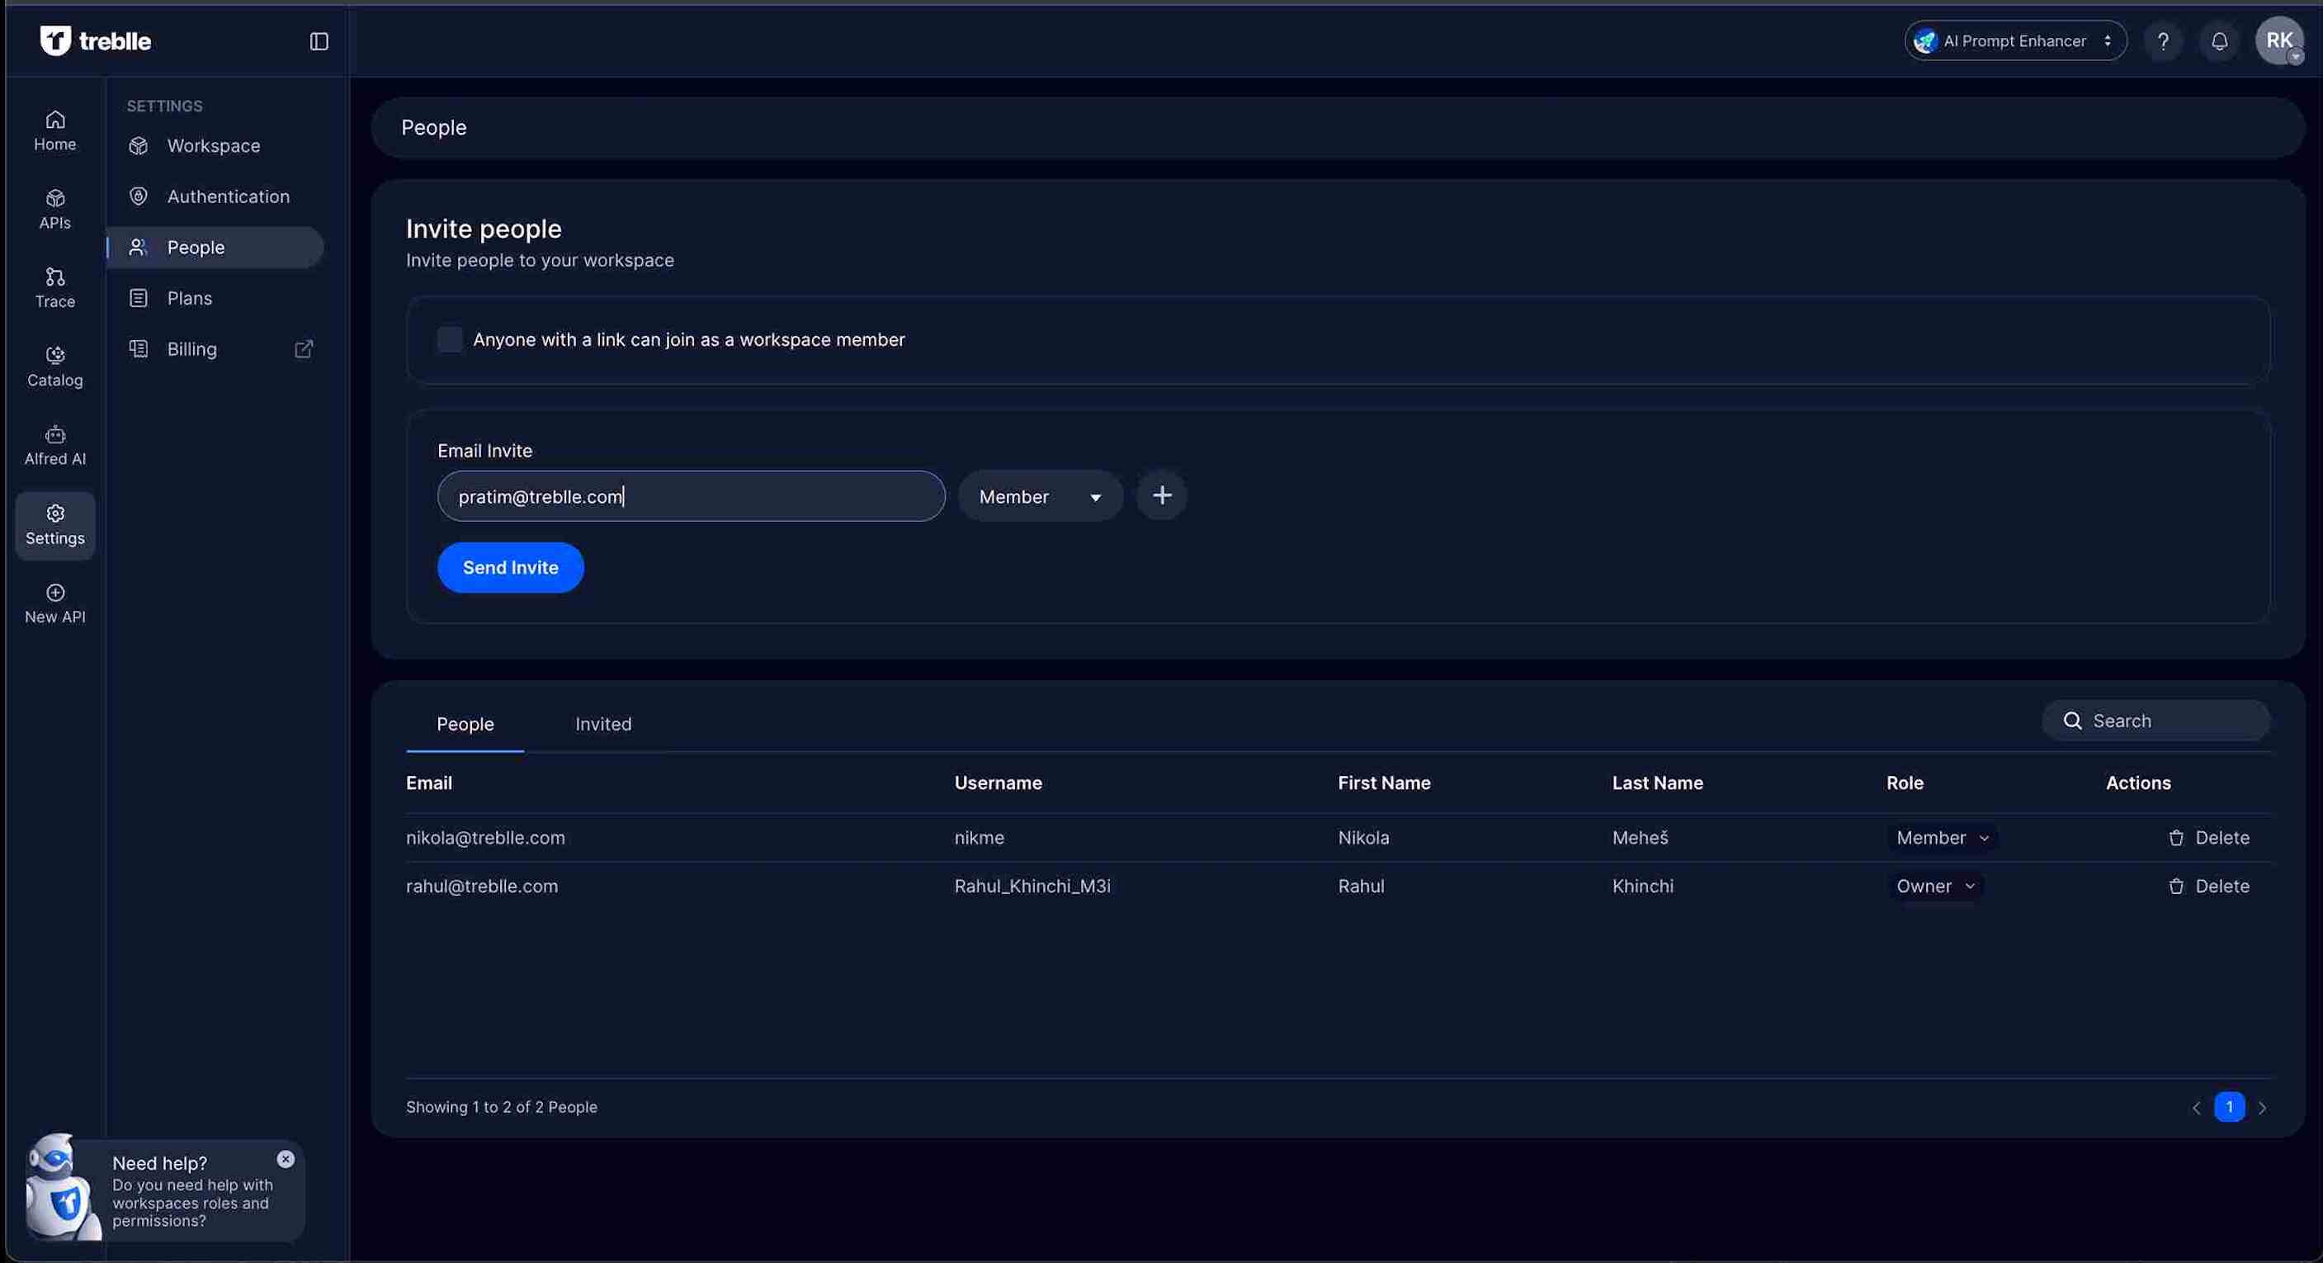The image size is (2323, 1263).
Task: Collapse the sidebar panel toggle icon
Action: [319, 41]
